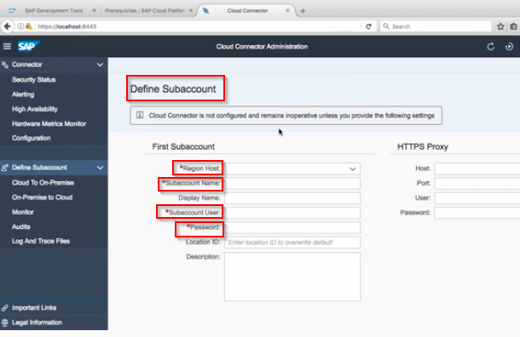Click the First Subaccount heading

(183, 146)
